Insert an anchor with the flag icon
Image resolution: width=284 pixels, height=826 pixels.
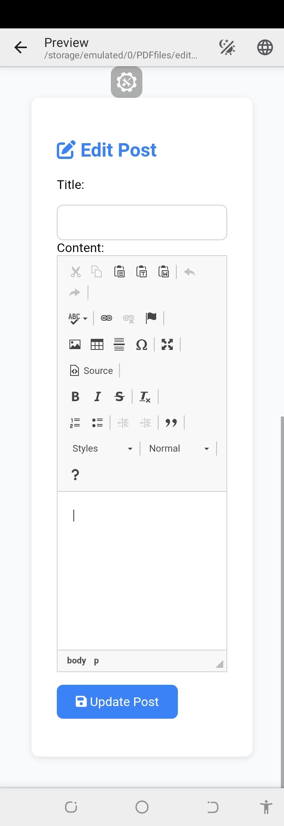point(151,318)
